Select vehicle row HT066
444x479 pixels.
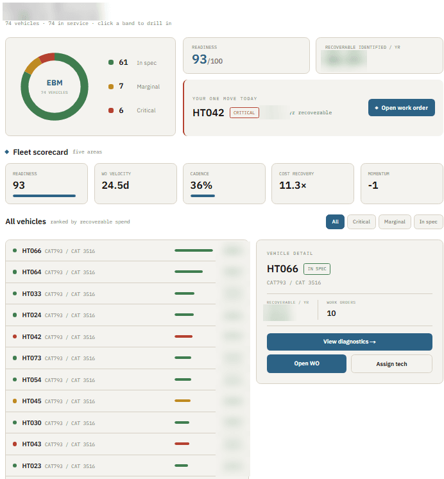127,251
